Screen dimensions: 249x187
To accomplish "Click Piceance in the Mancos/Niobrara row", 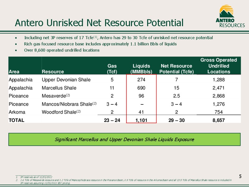I will 19,104.
